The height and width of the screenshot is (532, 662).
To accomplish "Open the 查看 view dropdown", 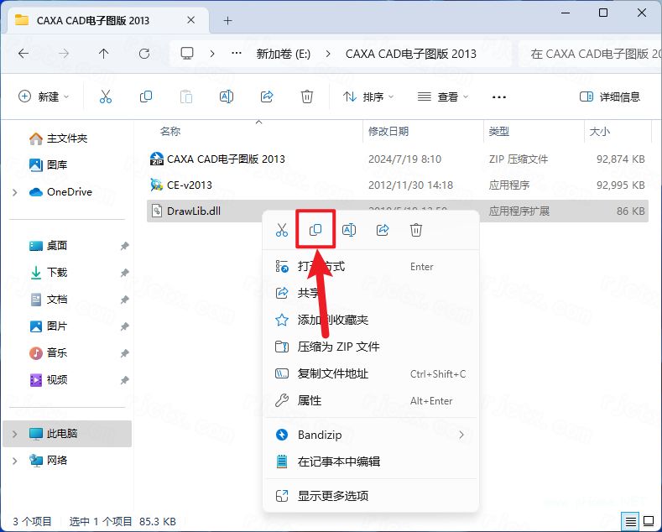I will tap(443, 96).
